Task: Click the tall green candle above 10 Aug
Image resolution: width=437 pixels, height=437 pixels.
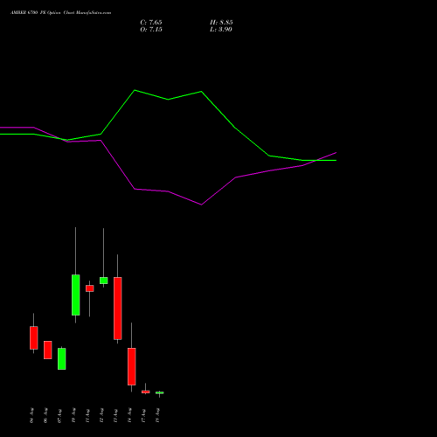Action: (76, 295)
